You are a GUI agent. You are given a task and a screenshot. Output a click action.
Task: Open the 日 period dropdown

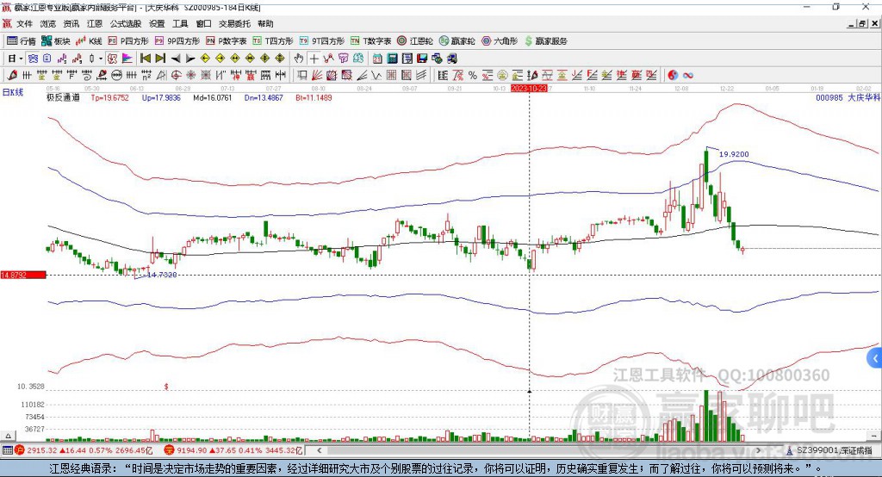tap(16, 59)
